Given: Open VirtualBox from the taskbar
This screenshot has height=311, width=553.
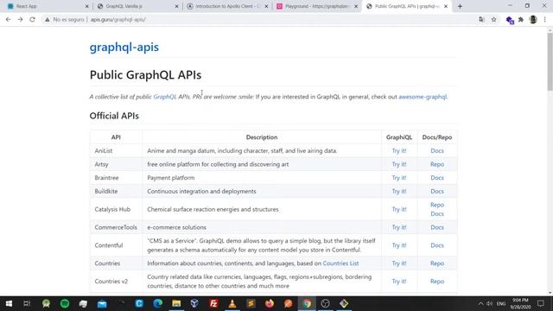Looking at the screenshot, I should [194, 303].
